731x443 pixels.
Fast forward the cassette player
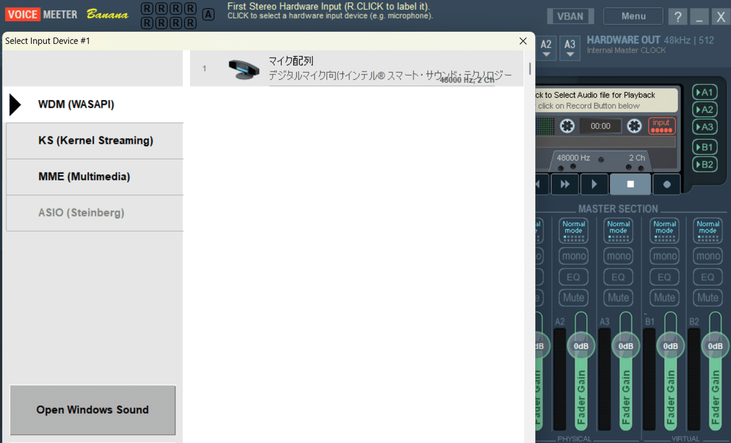click(565, 184)
